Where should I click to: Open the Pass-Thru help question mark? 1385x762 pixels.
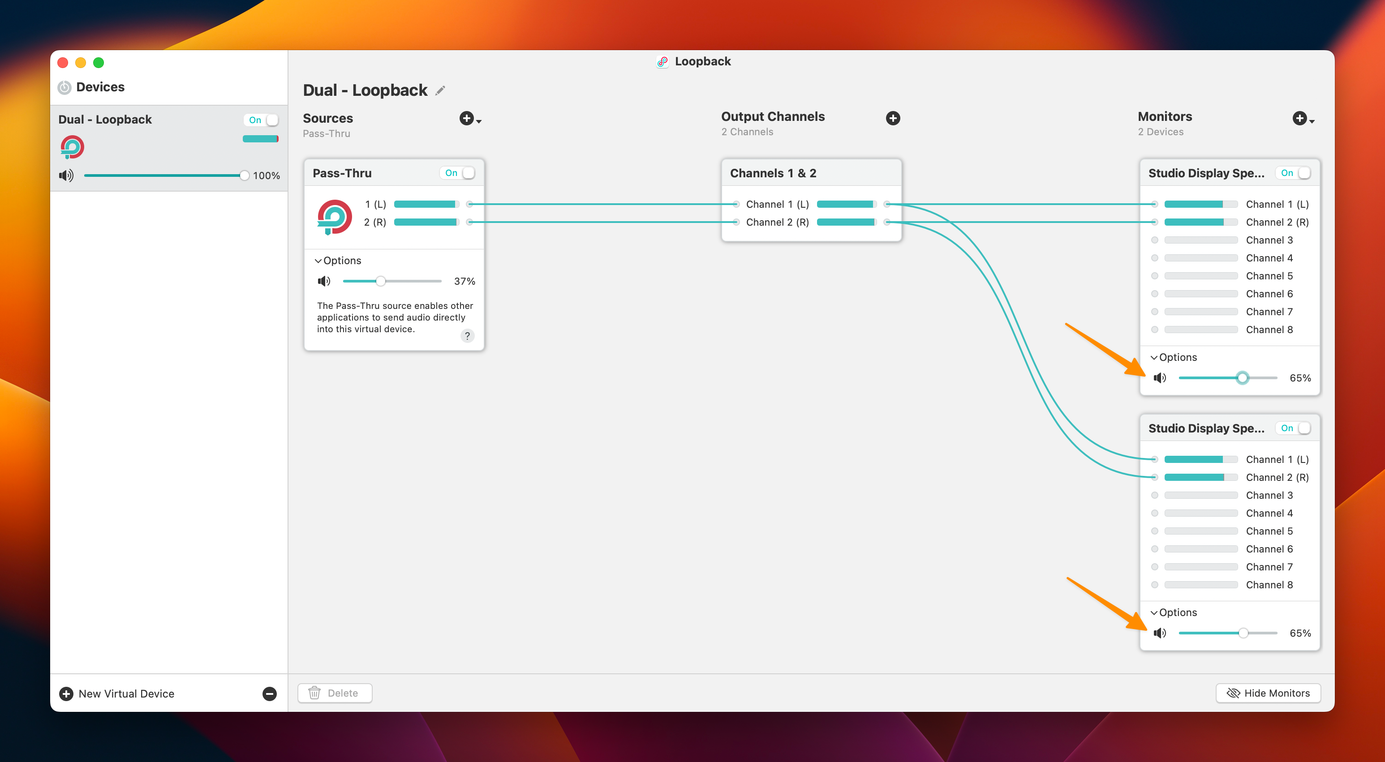pos(467,336)
